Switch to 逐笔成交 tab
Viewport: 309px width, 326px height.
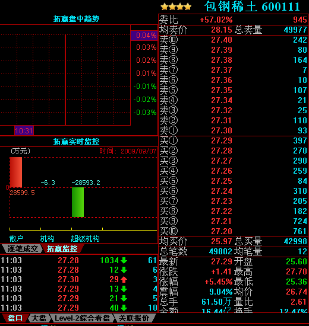[x=23, y=249]
